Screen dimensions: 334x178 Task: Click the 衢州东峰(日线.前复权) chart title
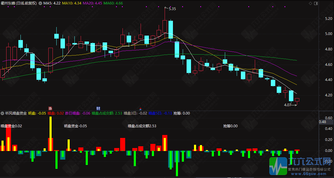pos(19,3)
